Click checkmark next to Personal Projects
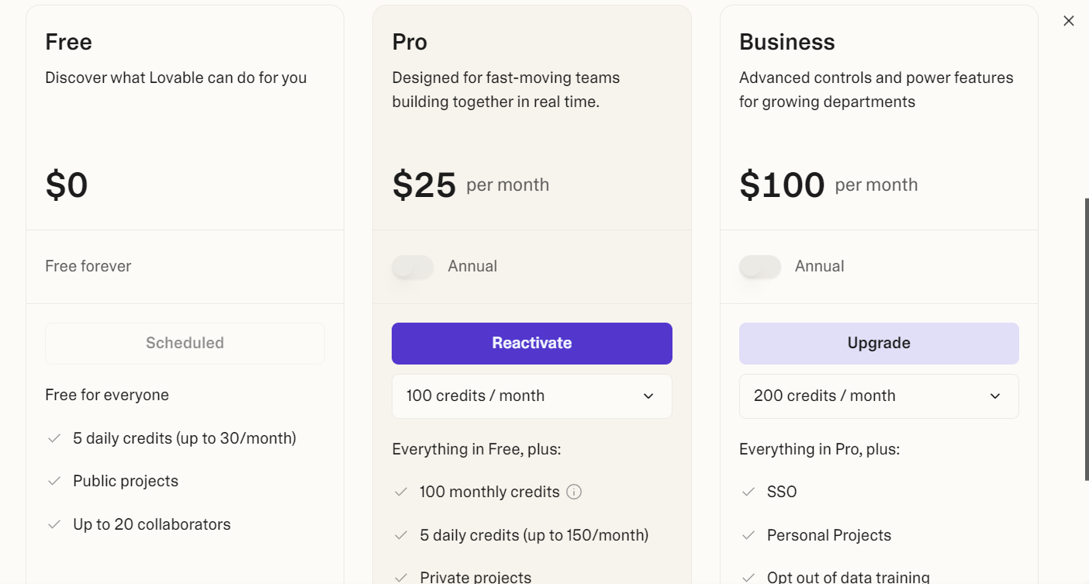 748,535
